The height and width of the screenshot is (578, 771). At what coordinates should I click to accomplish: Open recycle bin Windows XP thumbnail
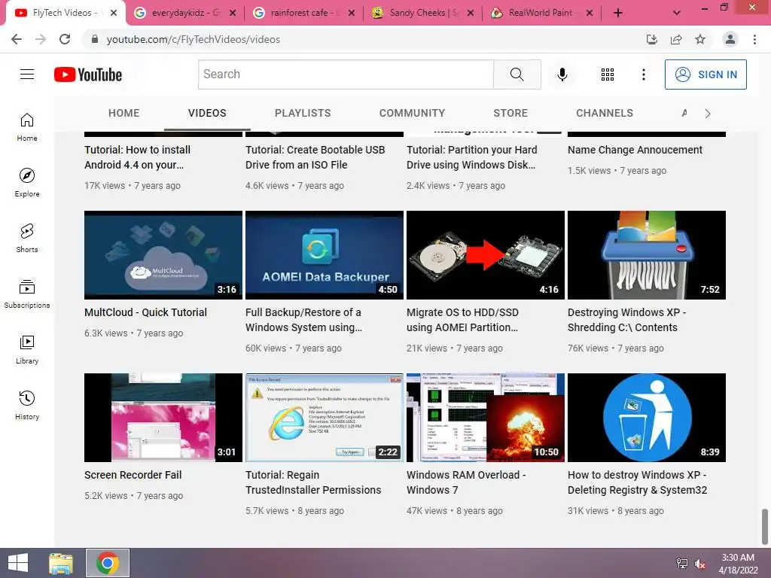click(x=647, y=418)
